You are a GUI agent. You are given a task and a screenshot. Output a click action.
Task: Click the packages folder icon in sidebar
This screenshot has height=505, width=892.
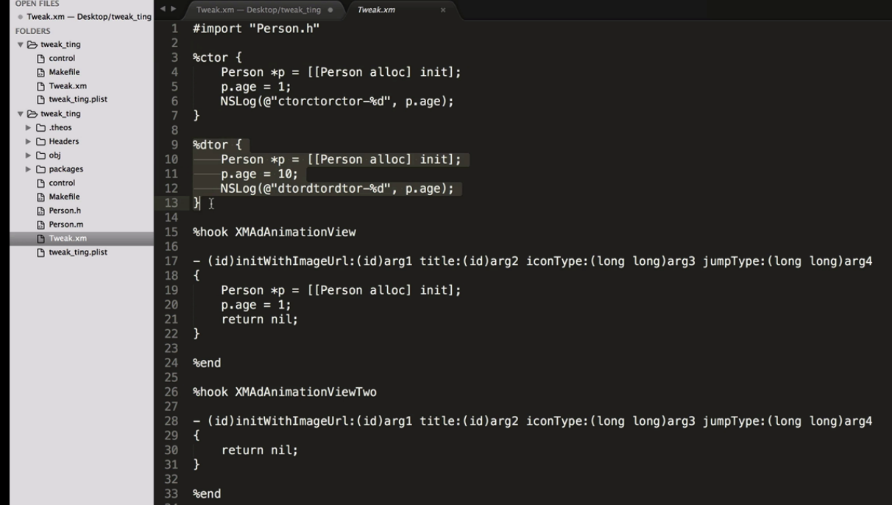(x=42, y=169)
